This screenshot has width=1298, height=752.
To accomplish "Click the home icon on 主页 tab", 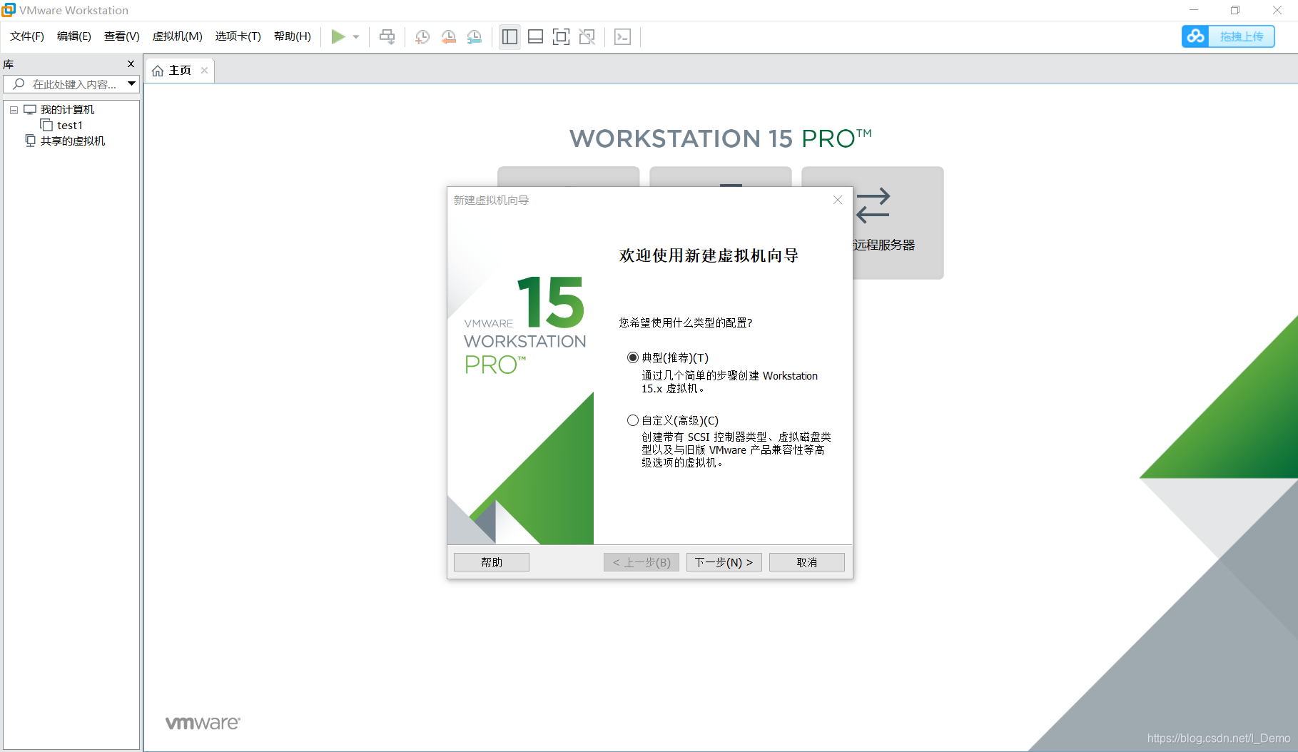I will point(158,71).
